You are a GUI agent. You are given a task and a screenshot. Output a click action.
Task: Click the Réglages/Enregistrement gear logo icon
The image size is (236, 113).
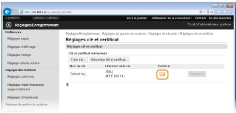(x=8, y=25)
